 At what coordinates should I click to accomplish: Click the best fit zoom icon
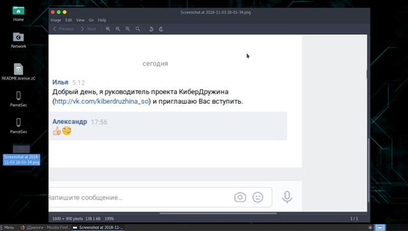(x=138, y=29)
